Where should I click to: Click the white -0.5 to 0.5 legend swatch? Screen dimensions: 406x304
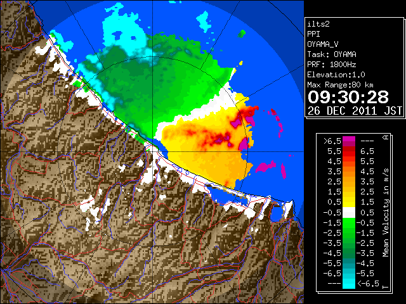tap(349, 213)
